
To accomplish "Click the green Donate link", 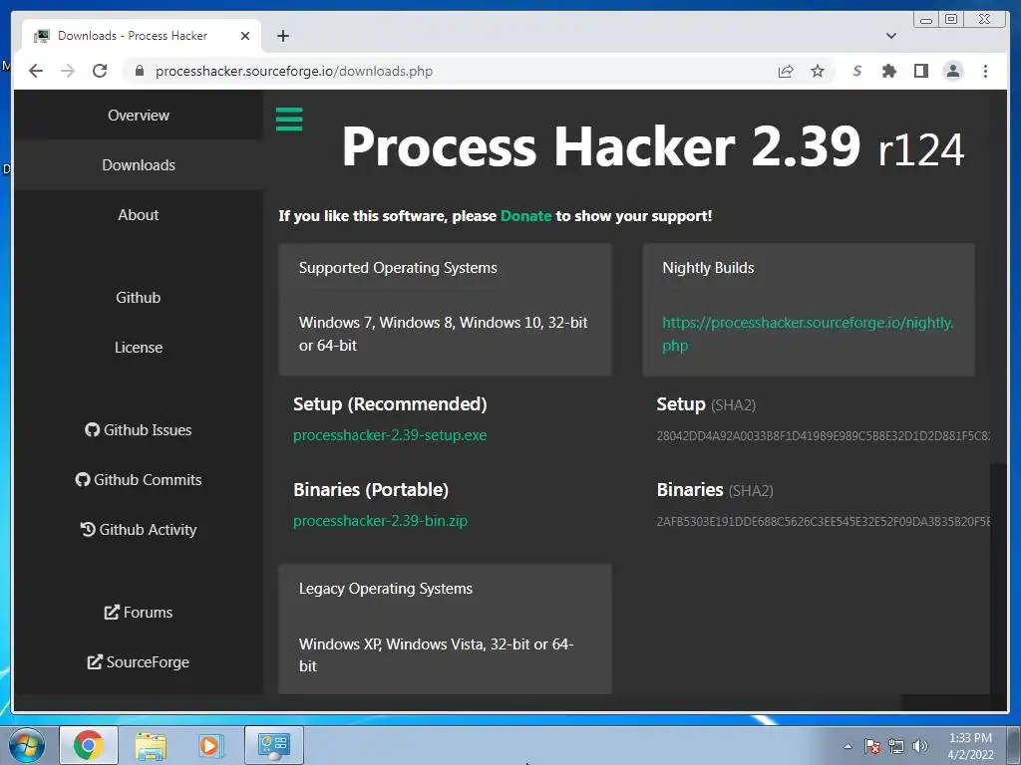I will 525,216.
